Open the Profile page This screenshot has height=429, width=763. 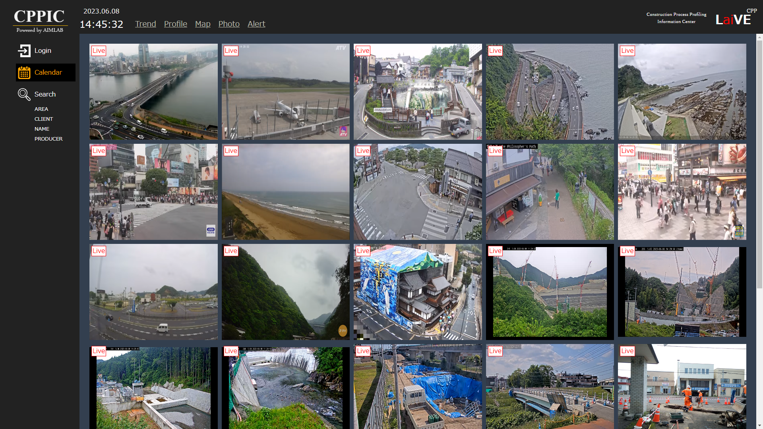point(175,24)
